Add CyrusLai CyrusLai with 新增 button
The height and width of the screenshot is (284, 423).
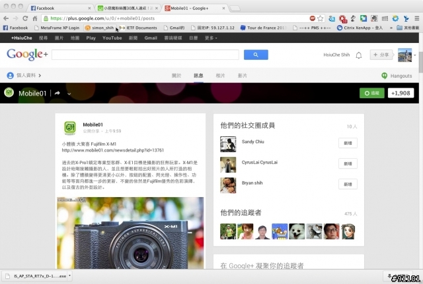pyautogui.click(x=348, y=163)
